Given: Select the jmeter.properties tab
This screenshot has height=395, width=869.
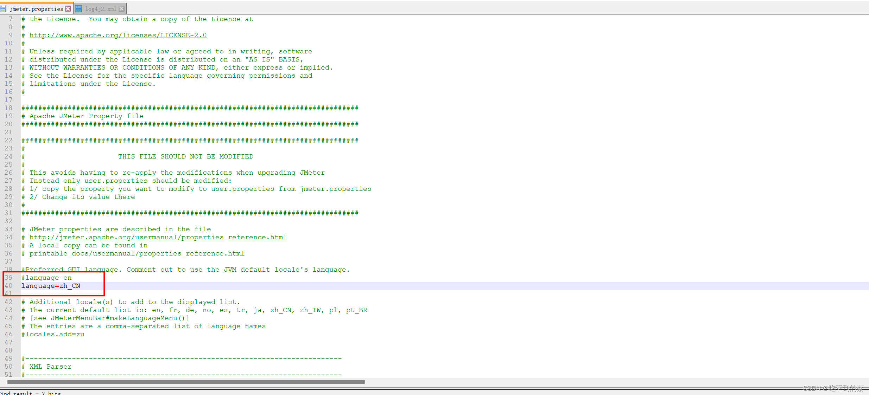Looking at the screenshot, I should 36,9.
